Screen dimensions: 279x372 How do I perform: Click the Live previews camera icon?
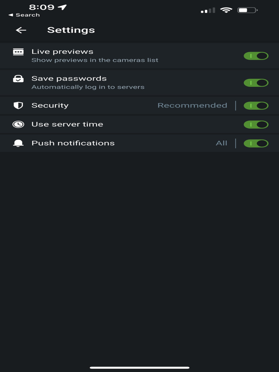[18, 52]
